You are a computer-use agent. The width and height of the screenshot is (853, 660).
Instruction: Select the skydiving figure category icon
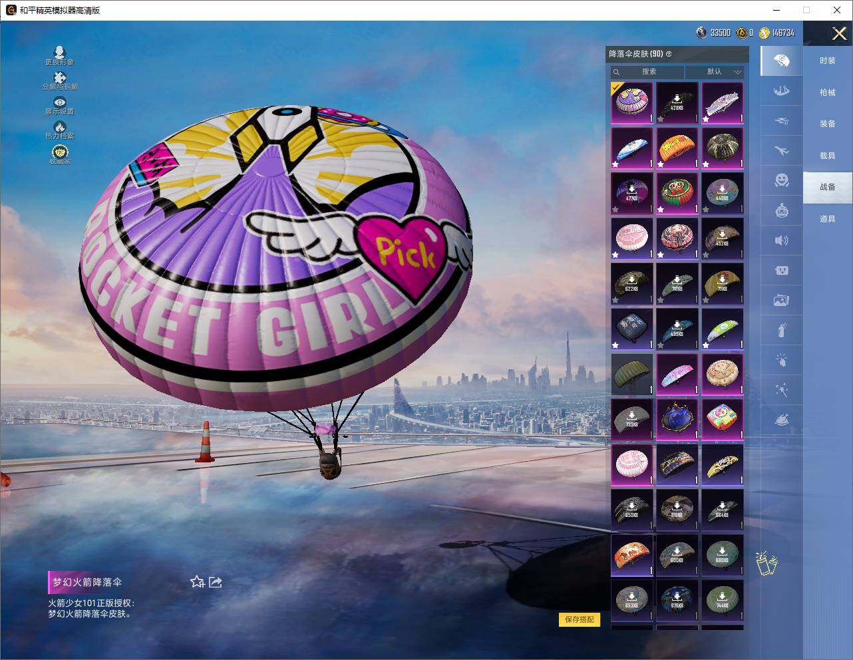(x=781, y=90)
